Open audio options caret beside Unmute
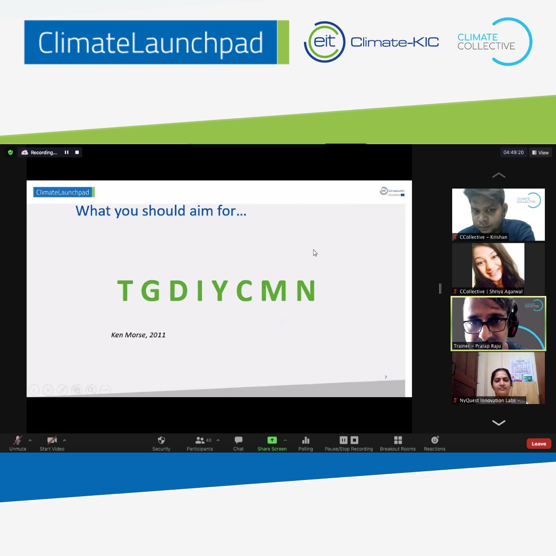Image resolution: width=556 pixels, height=556 pixels. [30, 440]
